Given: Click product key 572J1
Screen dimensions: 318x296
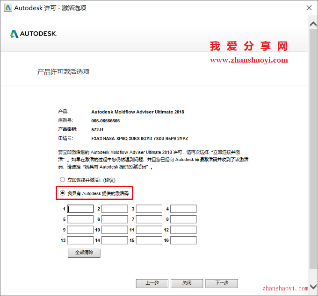Looking at the screenshot, I should [x=97, y=130].
